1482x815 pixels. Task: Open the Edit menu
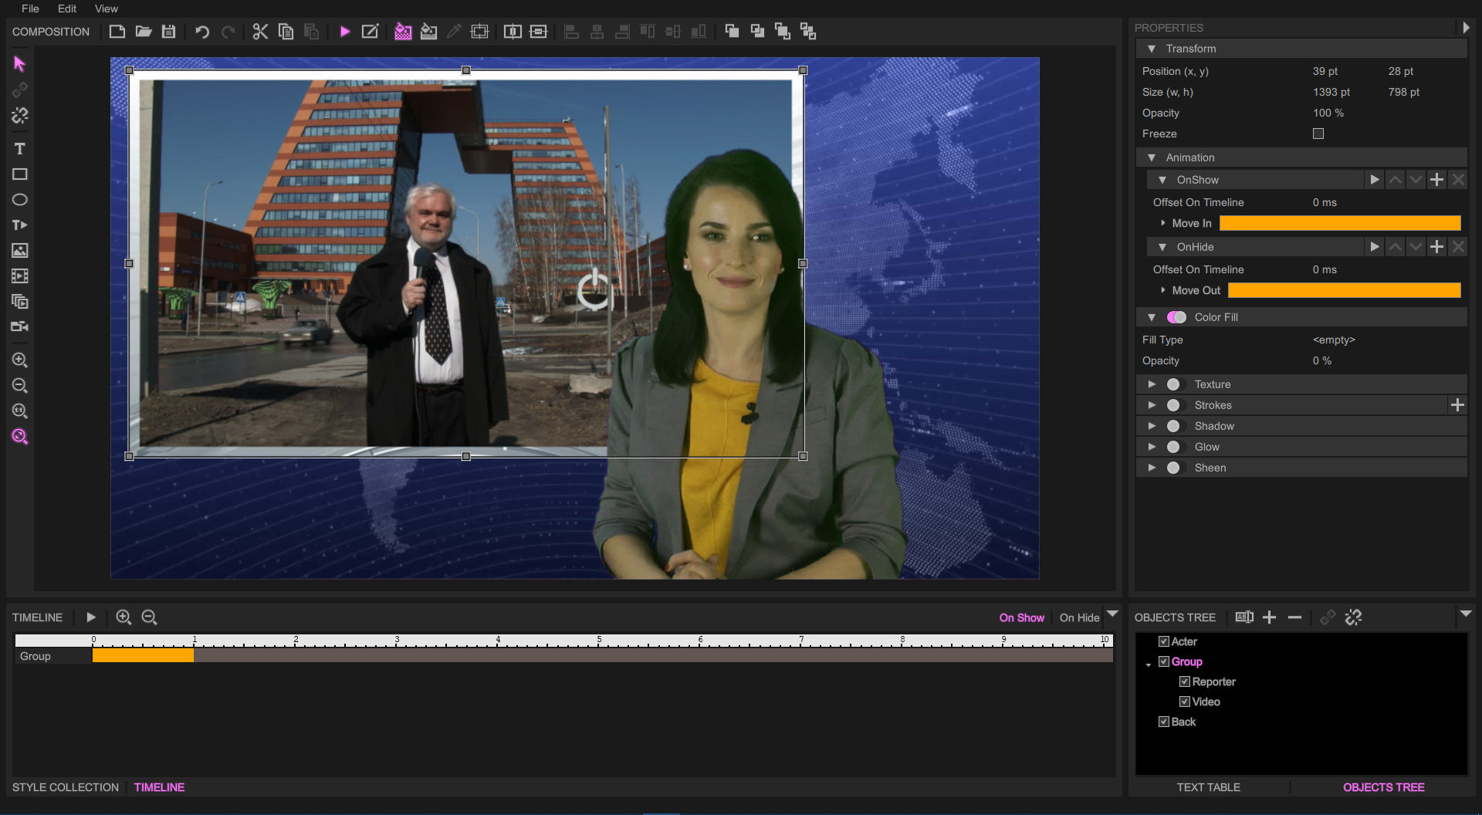(67, 8)
